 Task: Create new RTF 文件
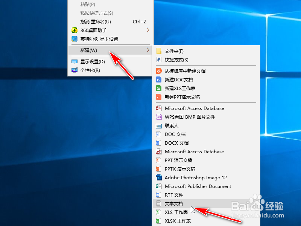pyautogui.click(x=206, y=195)
